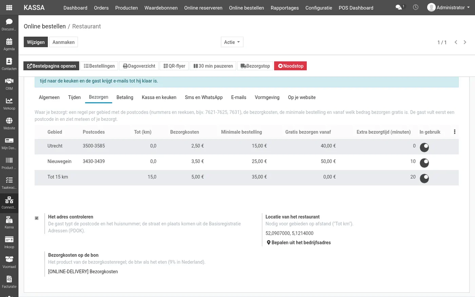
Task: Open the activities clock icon in top bar
Action: coord(416,7)
